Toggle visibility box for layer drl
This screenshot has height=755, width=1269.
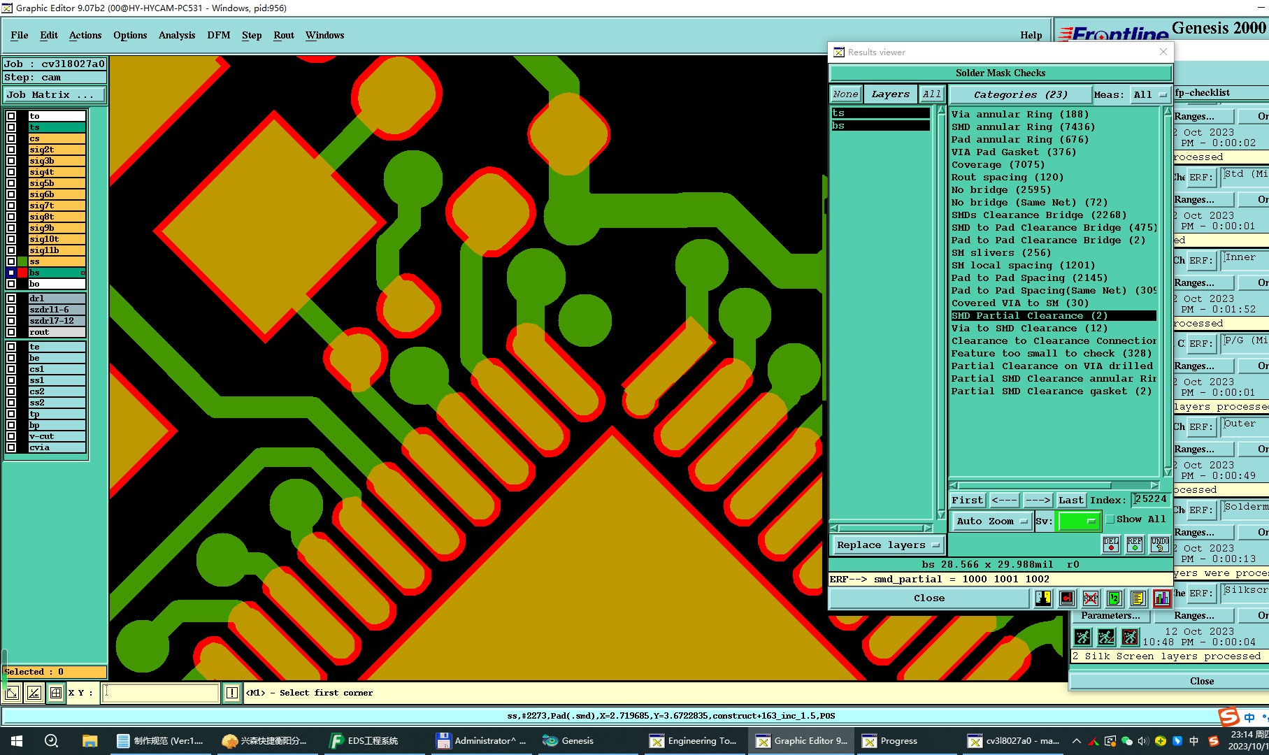pyautogui.click(x=11, y=299)
